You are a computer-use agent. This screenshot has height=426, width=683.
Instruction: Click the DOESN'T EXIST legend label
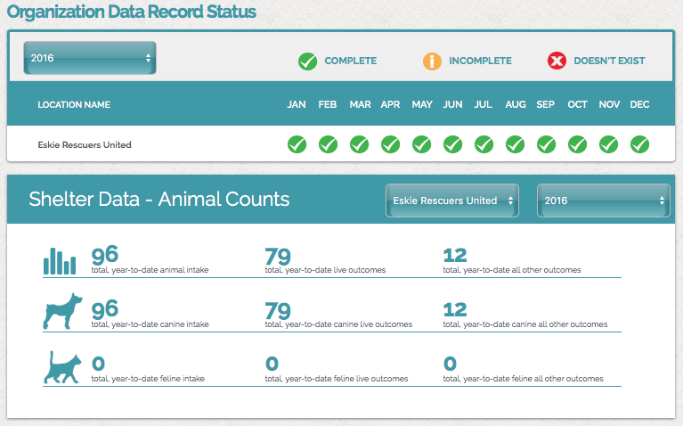609,61
